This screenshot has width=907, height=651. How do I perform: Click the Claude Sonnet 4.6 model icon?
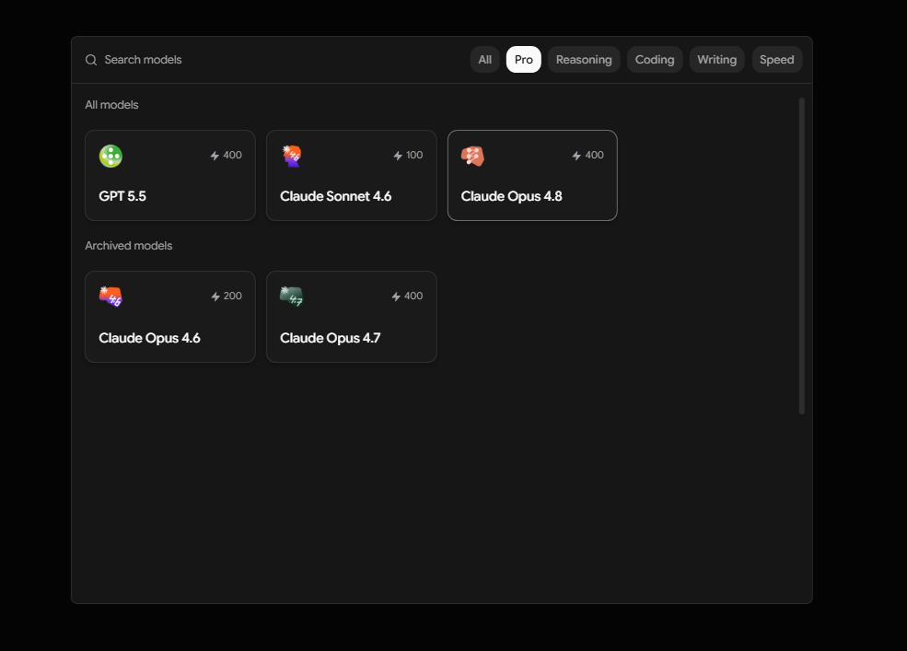tap(292, 157)
